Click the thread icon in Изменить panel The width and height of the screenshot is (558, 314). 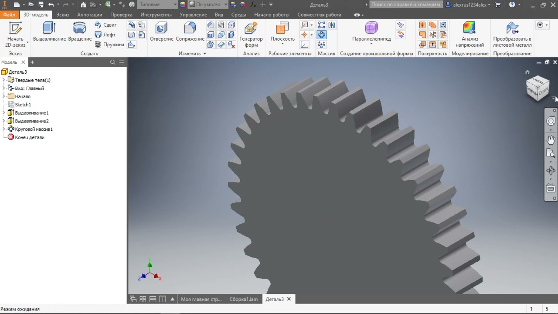coord(221,25)
